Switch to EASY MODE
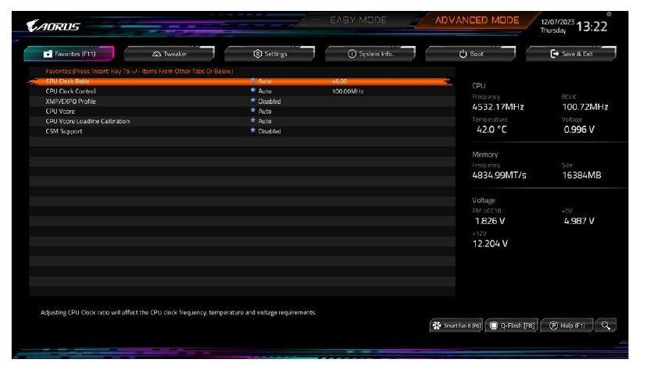The height and width of the screenshot is (370, 647). tap(358, 20)
